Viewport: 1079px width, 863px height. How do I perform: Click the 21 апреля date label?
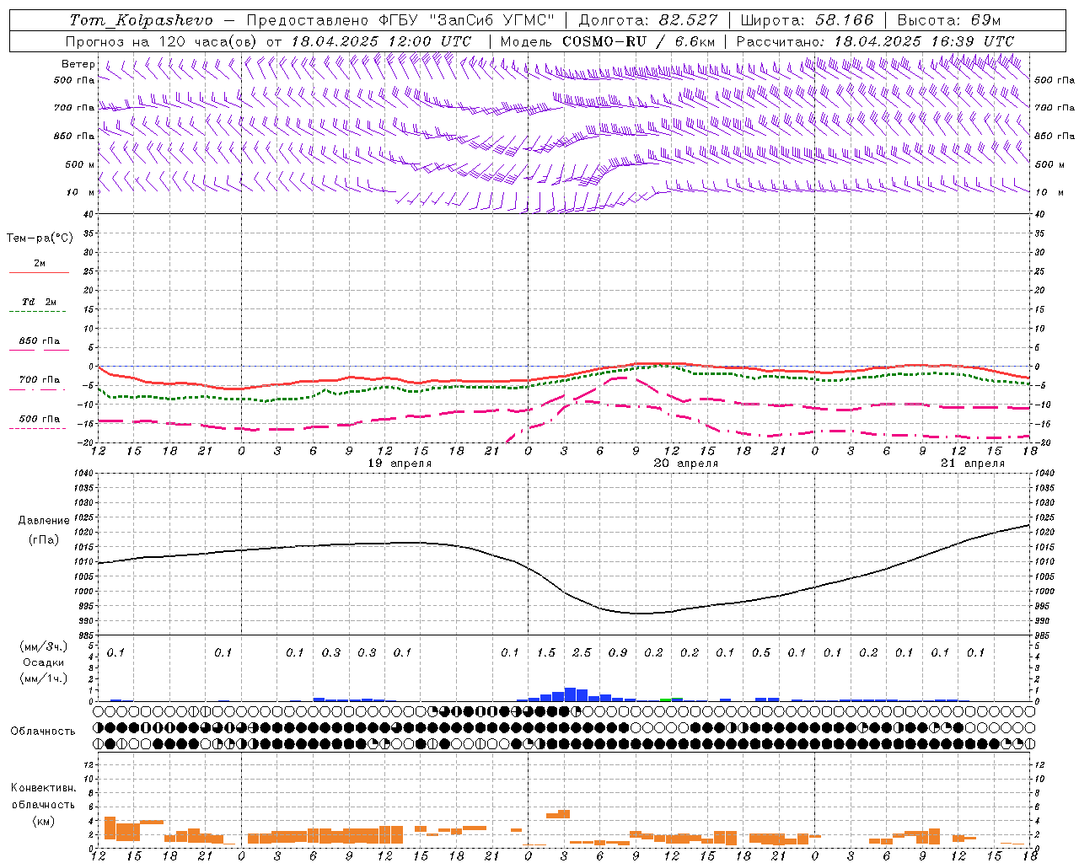(973, 464)
